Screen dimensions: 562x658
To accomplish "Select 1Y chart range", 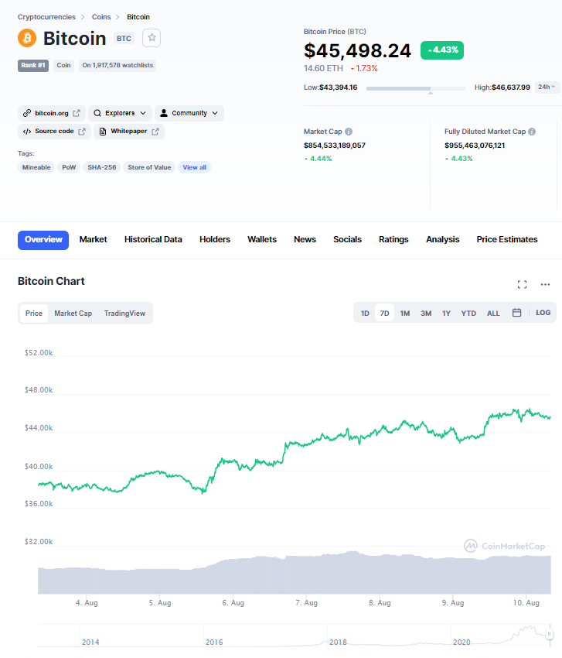I will pyautogui.click(x=446, y=313).
